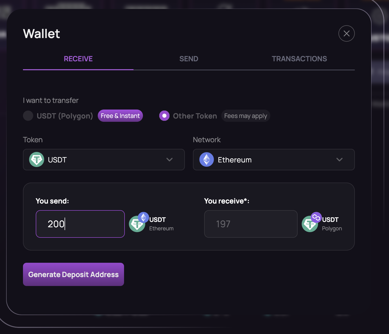The height and width of the screenshot is (334, 389).
Task: Select the USDT (Polygon) radio button
Action: pyautogui.click(x=28, y=116)
